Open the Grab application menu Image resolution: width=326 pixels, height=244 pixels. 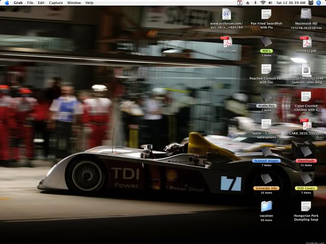18,3
